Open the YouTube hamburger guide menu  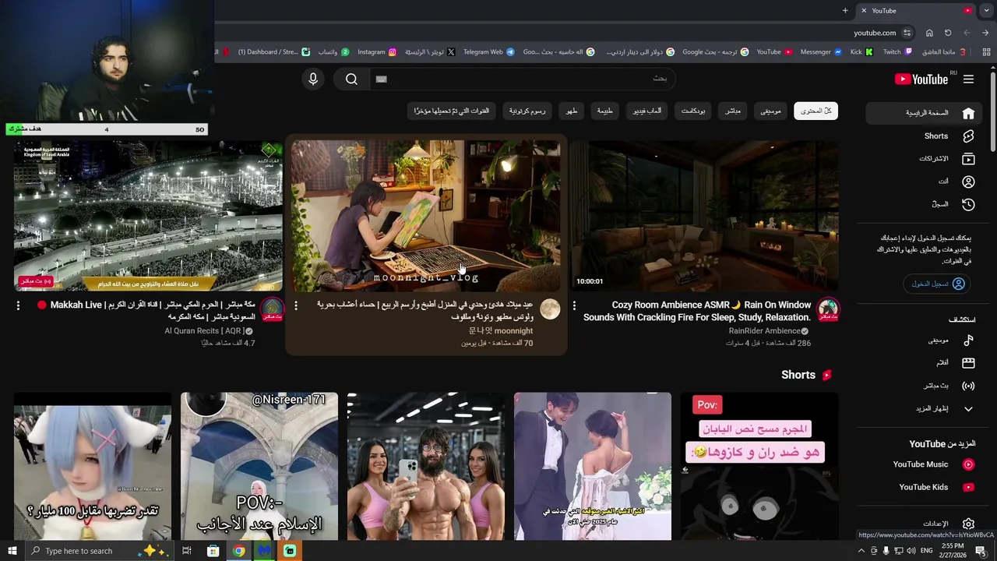[x=968, y=79]
